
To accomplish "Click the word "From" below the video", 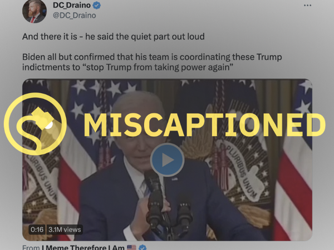I will click(x=31, y=247).
